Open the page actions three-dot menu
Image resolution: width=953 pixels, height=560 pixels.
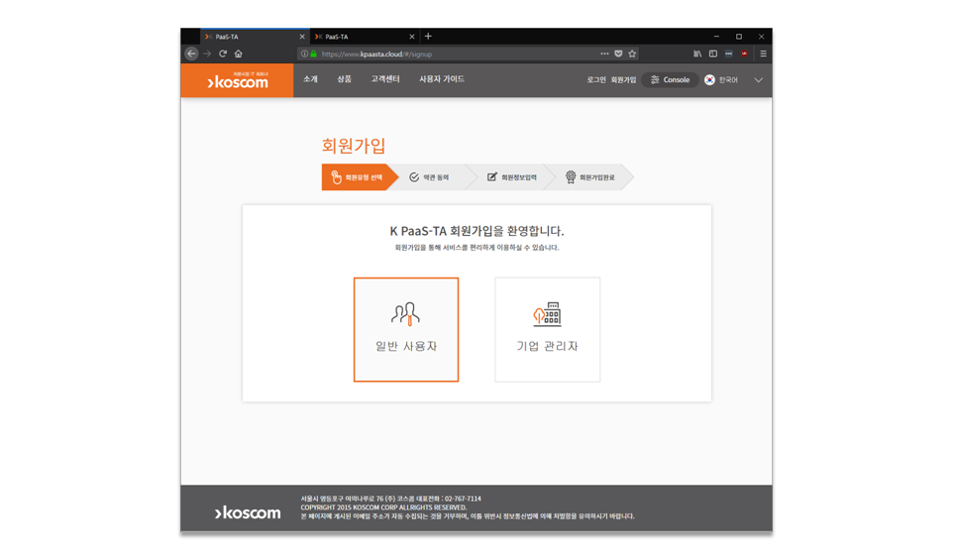pyautogui.click(x=604, y=54)
